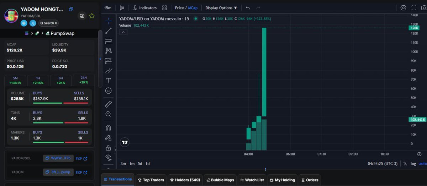Viewport: 427px width, 186px height.
Task: Open the long position forecasting tool
Action: click(x=109, y=61)
